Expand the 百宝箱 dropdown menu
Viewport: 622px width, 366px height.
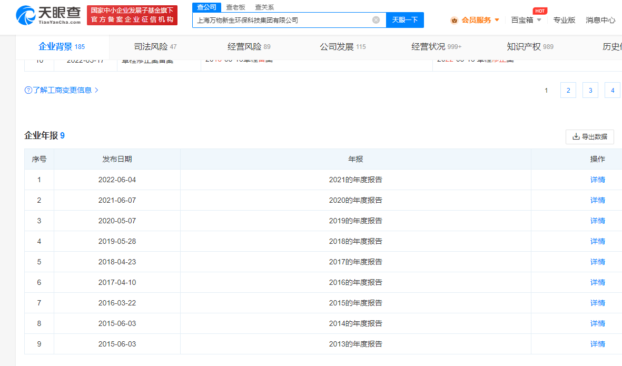539,20
